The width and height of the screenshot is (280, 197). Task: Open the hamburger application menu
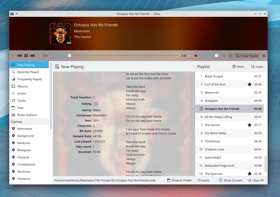tap(264, 56)
